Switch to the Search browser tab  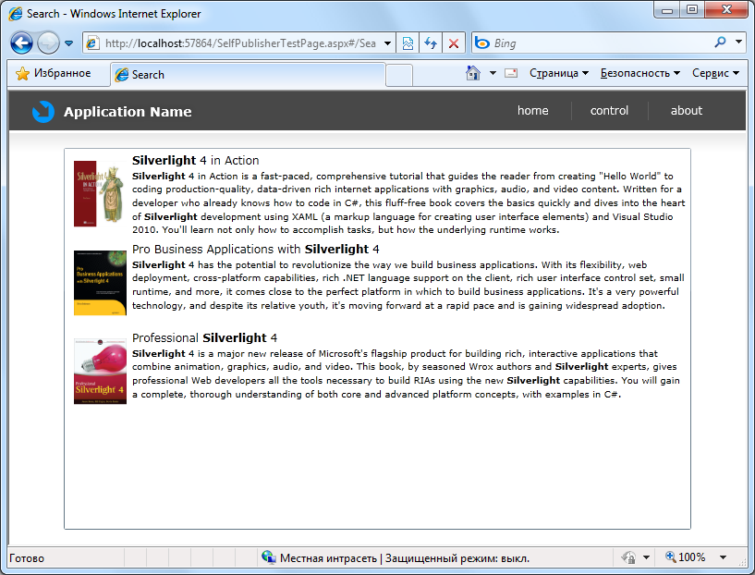click(x=148, y=75)
